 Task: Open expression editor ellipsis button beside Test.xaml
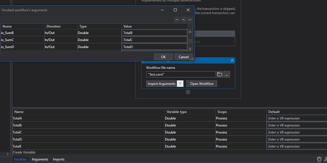[227, 74]
